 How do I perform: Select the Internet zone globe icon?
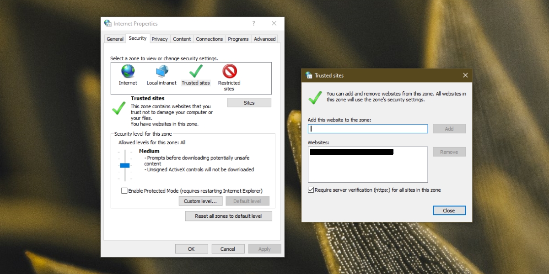128,71
